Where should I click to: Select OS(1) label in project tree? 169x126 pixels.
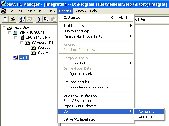[24, 58]
